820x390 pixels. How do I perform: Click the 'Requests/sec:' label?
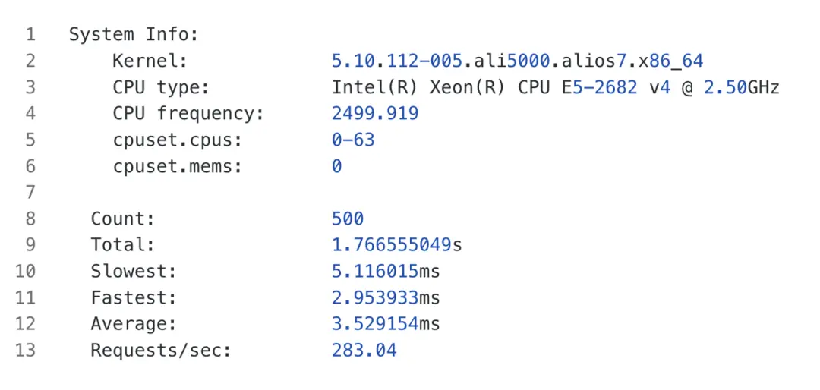tap(160, 351)
